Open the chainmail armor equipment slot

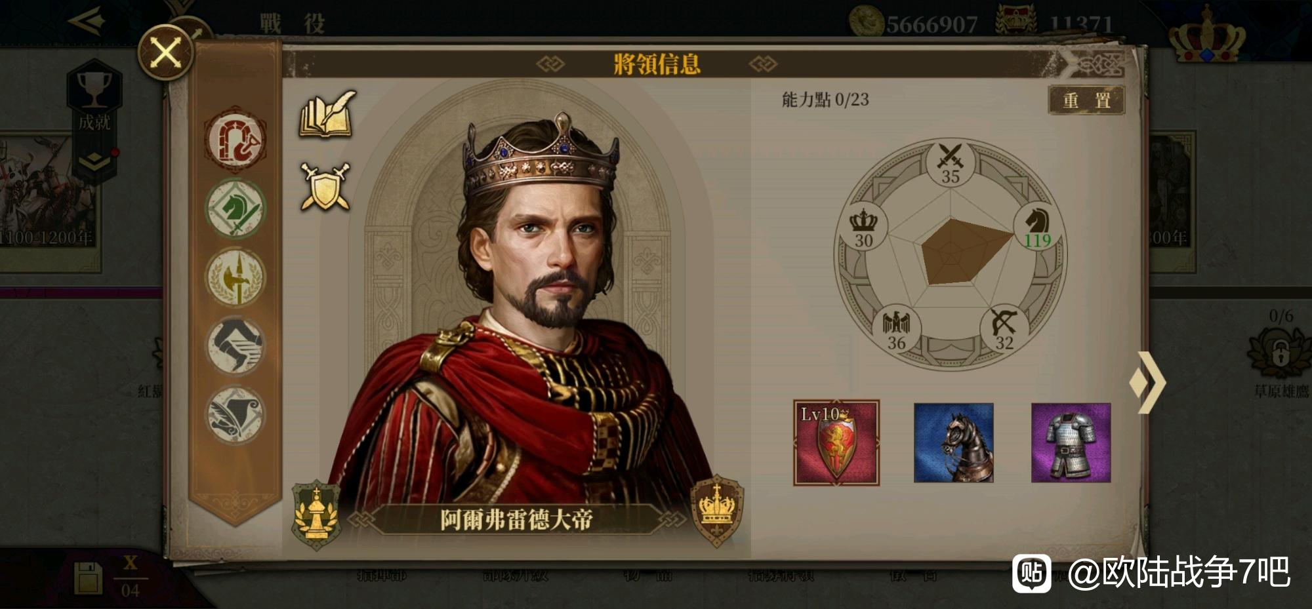click(x=1071, y=442)
